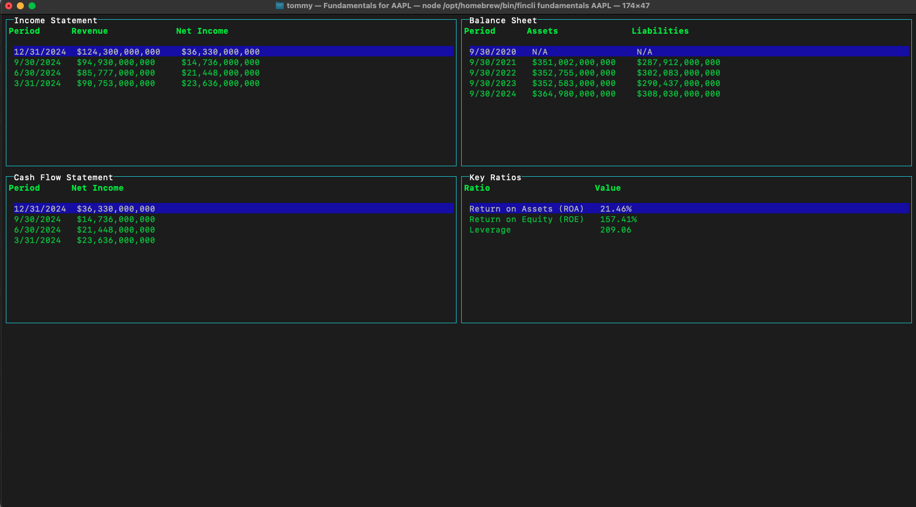Click net income $23,636,000,000 in Income Statement
Screen dimensions: 916x507
220,83
